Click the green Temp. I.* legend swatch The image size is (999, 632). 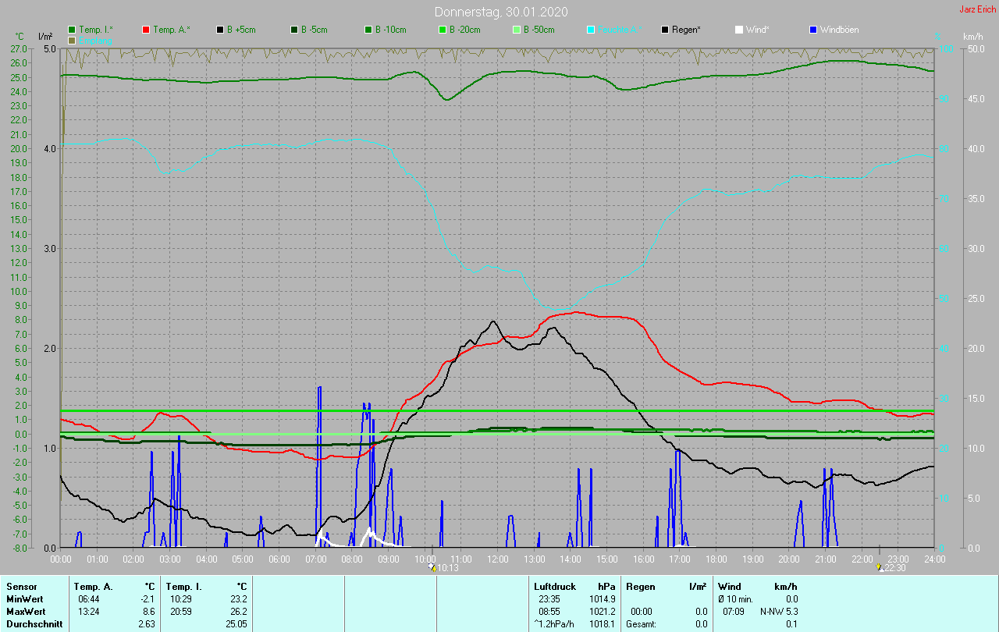click(72, 30)
